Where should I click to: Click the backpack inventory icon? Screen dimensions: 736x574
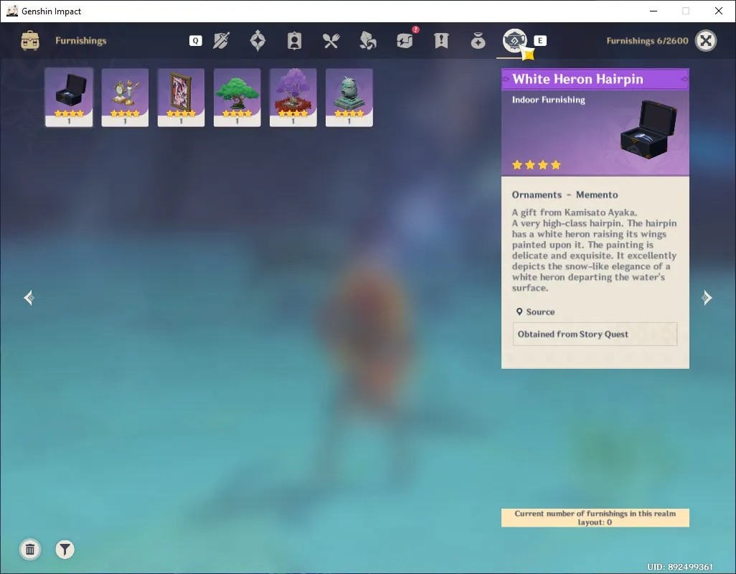(x=30, y=41)
